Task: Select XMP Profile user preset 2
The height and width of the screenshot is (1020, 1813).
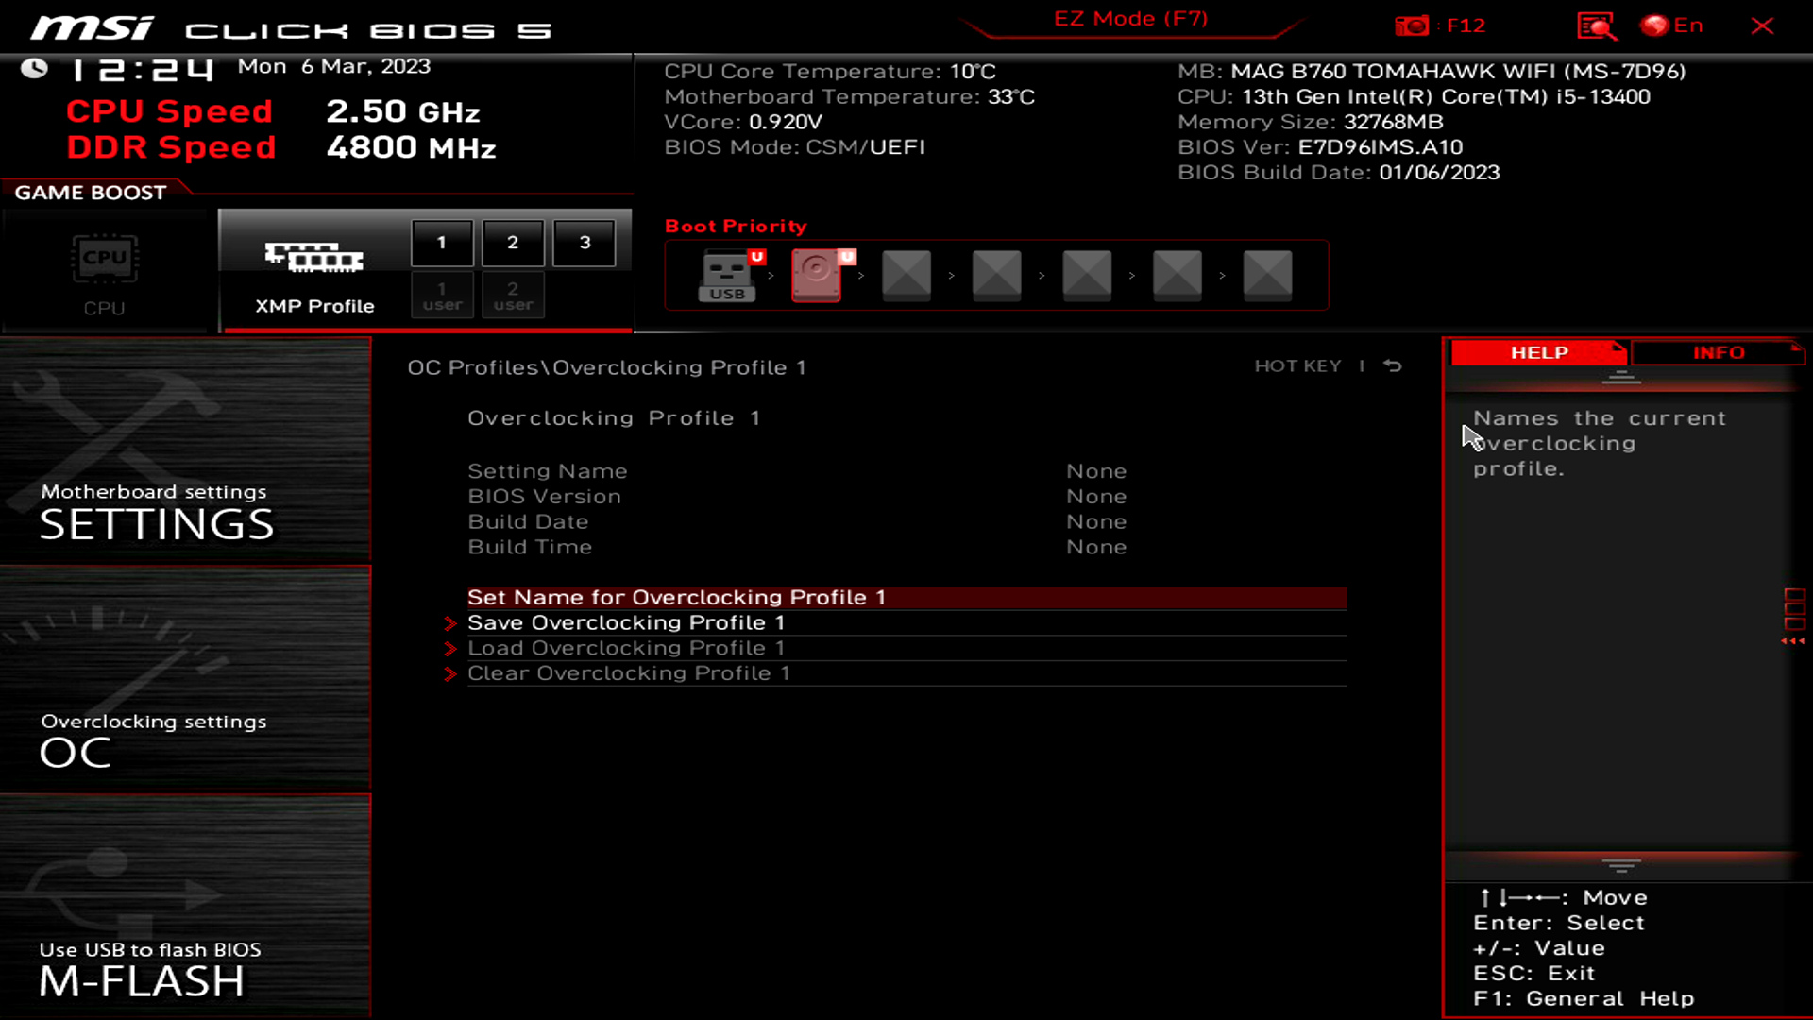Action: coord(512,296)
